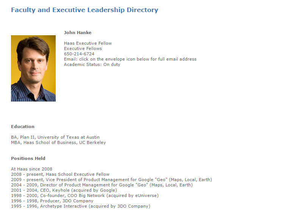
Task: Click the John Hanke profile photo
Action: pyautogui.click(x=33, y=68)
